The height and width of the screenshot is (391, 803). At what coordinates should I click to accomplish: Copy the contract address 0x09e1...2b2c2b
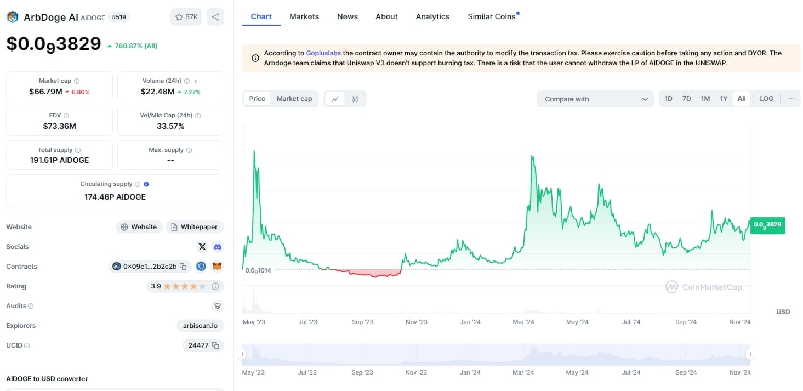pos(184,267)
